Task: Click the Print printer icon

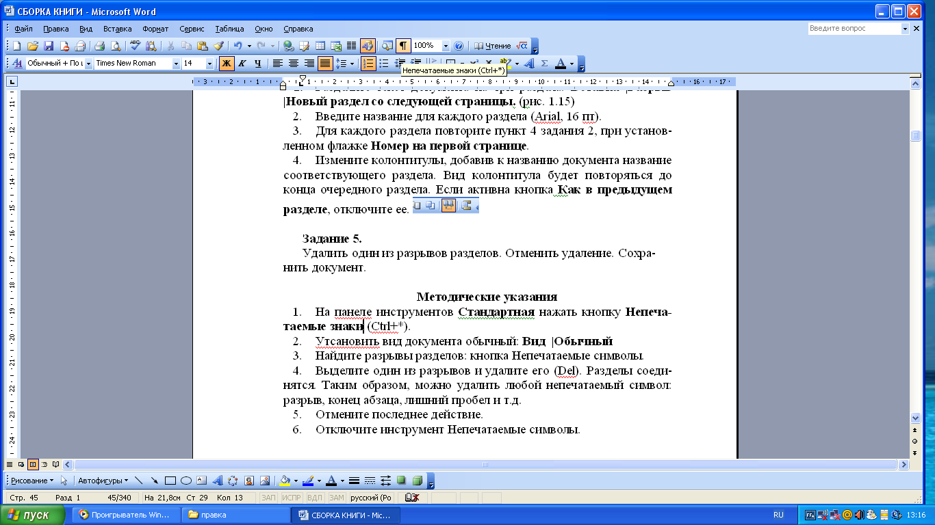Action: point(99,46)
